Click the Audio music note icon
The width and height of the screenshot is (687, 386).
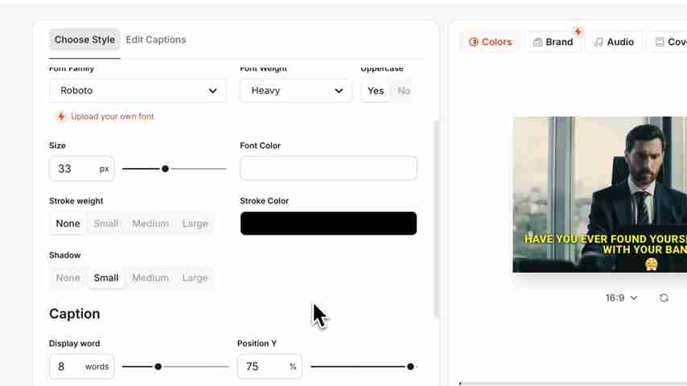(599, 42)
